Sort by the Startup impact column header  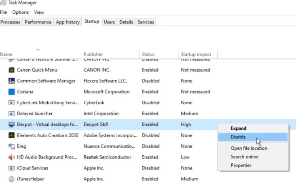click(x=196, y=54)
